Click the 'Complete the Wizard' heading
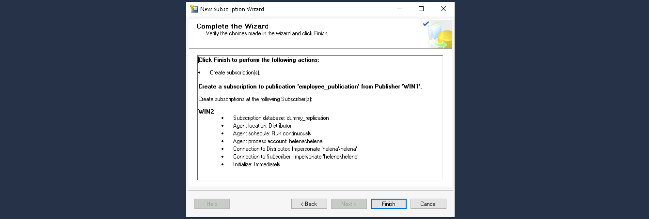 tap(232, 26)
